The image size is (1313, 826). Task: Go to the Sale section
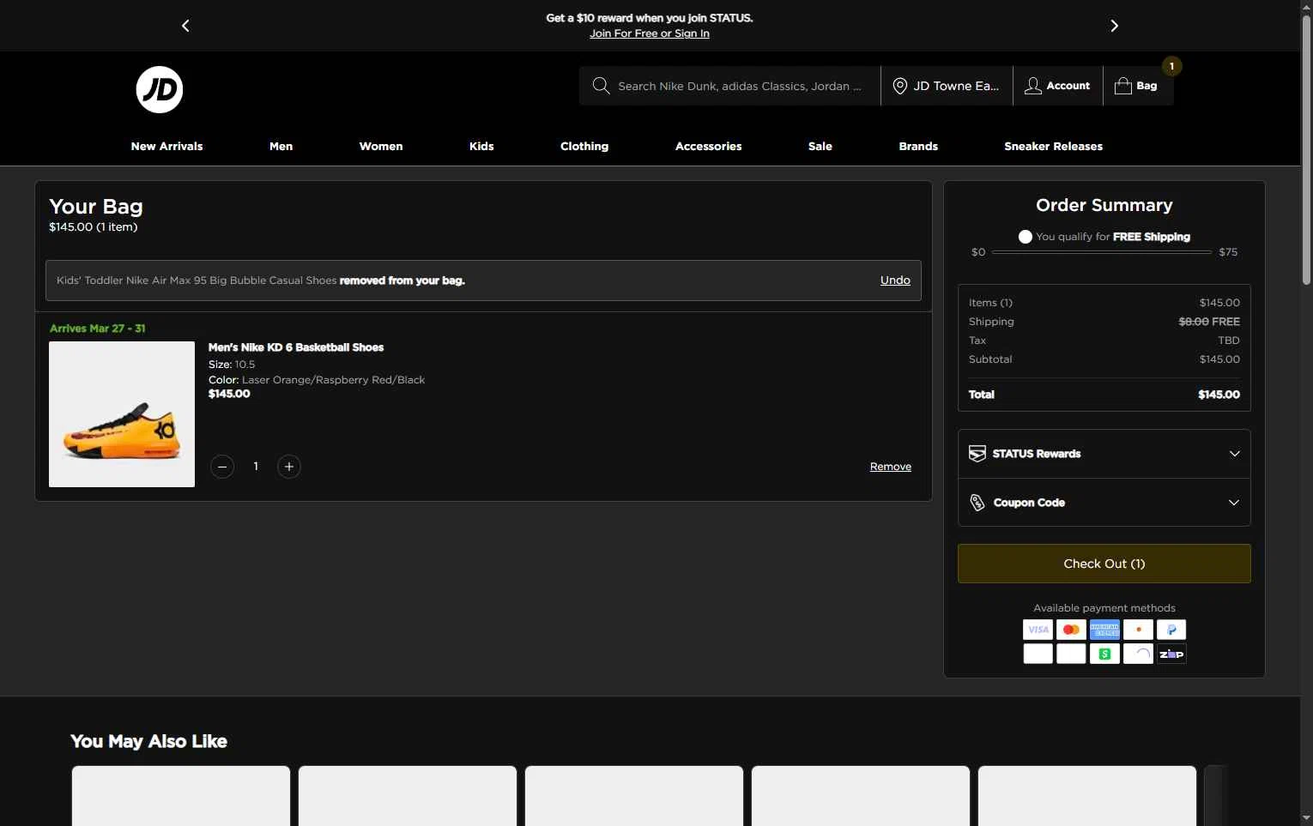tap(820, 147)
